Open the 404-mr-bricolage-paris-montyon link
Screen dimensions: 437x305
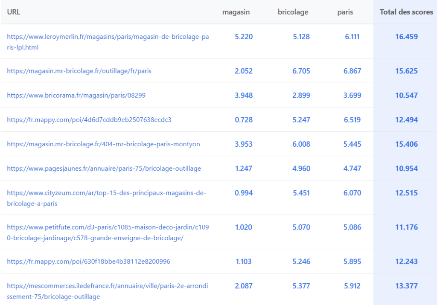click(103, 144)
